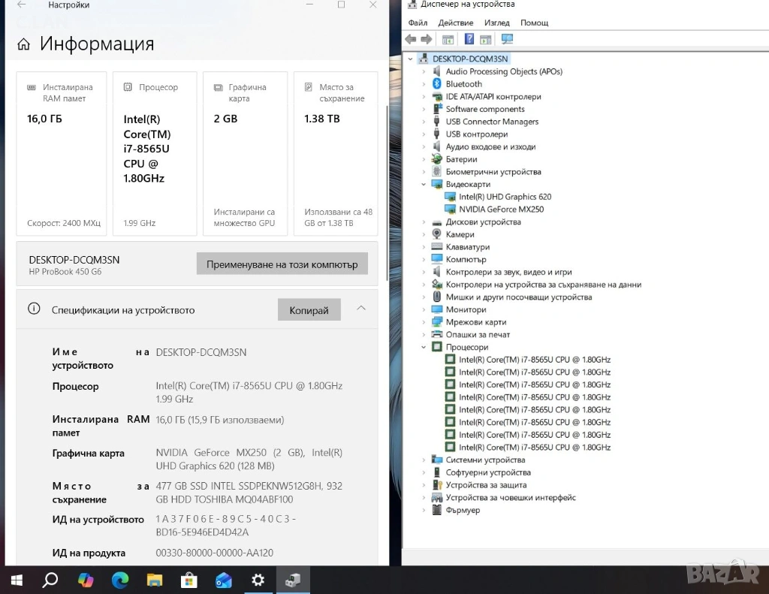Open Microsoft Store from the taskbar
Screen dimensions: 769x594
(x=188, y=580)
